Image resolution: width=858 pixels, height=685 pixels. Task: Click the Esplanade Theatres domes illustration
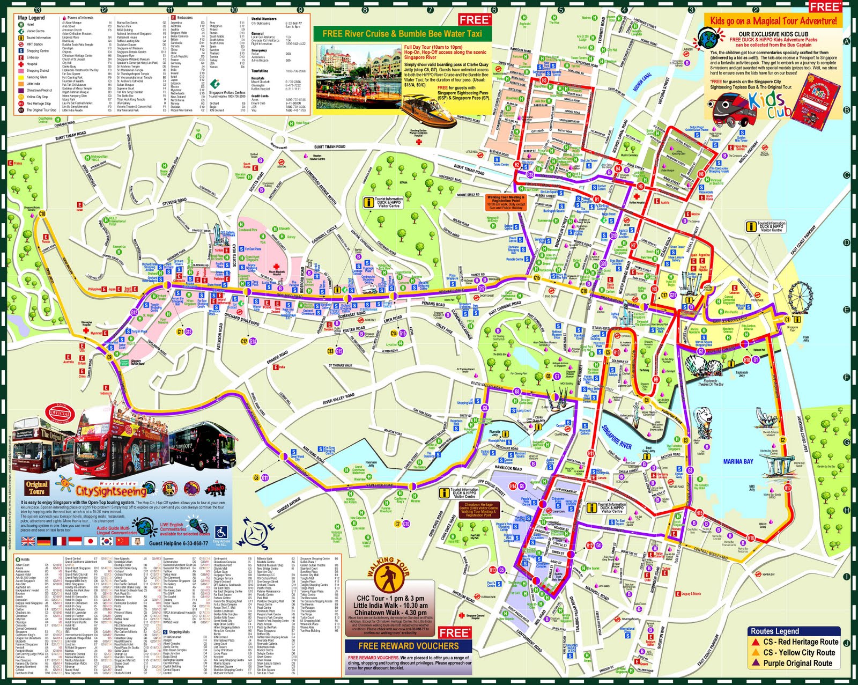coord(704,366)
